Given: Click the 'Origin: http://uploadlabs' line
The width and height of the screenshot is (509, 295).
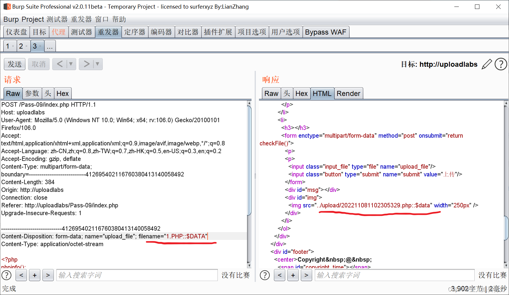Looking at the screenshot, I should 33,190.
